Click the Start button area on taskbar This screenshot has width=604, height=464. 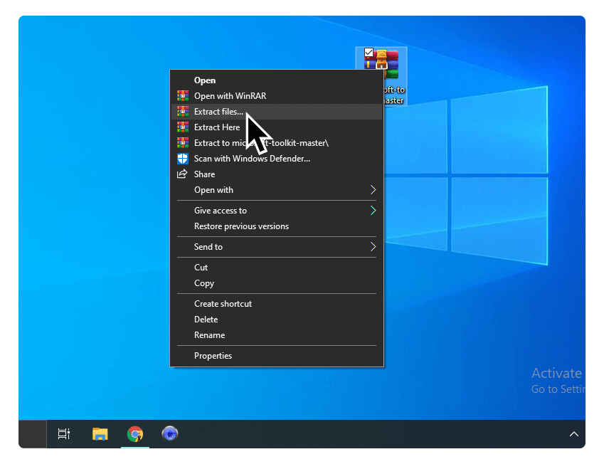pyautogui.click(x=33, y=434)
